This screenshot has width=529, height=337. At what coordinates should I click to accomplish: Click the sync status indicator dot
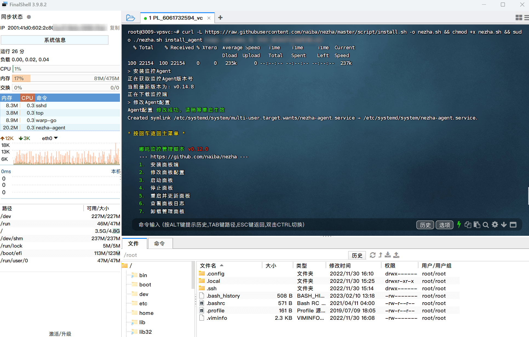tap(29, 17)
